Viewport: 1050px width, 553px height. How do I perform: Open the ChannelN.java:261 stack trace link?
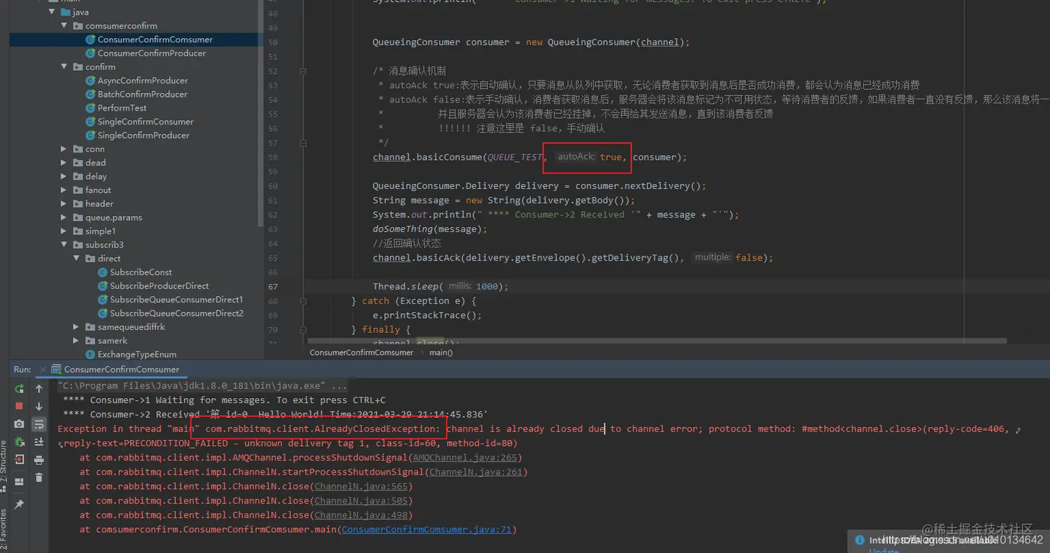pyautogui.click(x=476, y=472)
